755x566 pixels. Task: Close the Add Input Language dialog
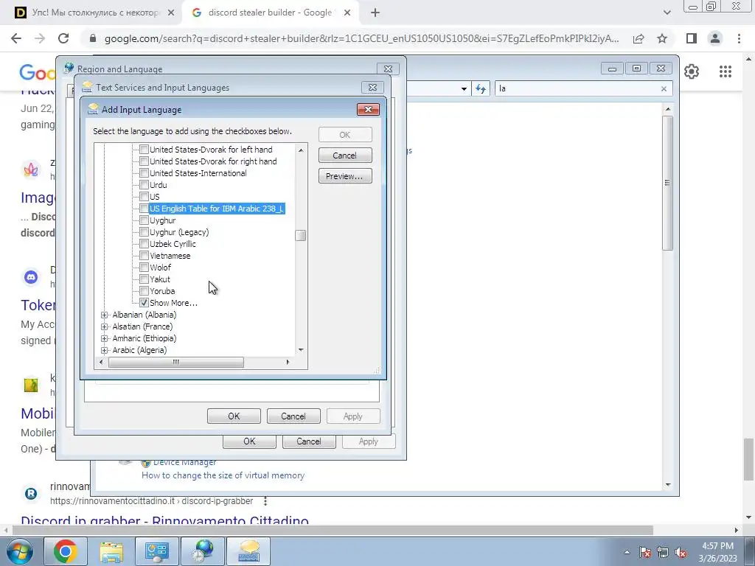coord(369,109)
